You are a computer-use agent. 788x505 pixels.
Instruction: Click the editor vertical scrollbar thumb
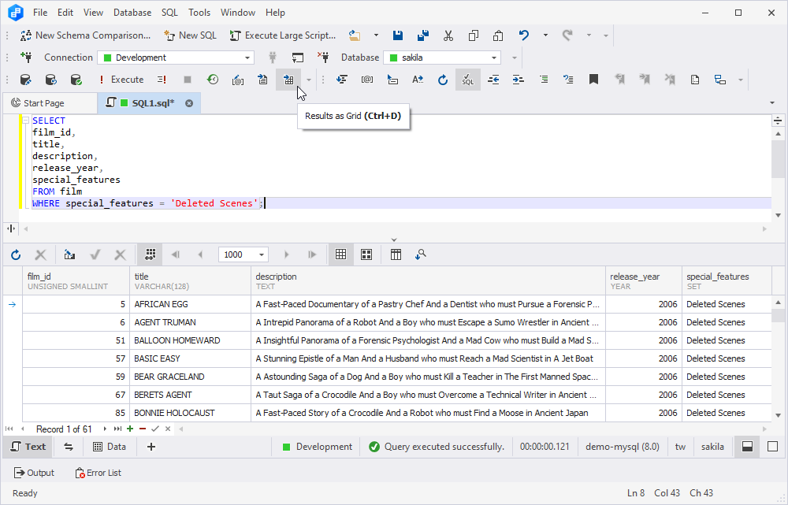tap(778, 158)
